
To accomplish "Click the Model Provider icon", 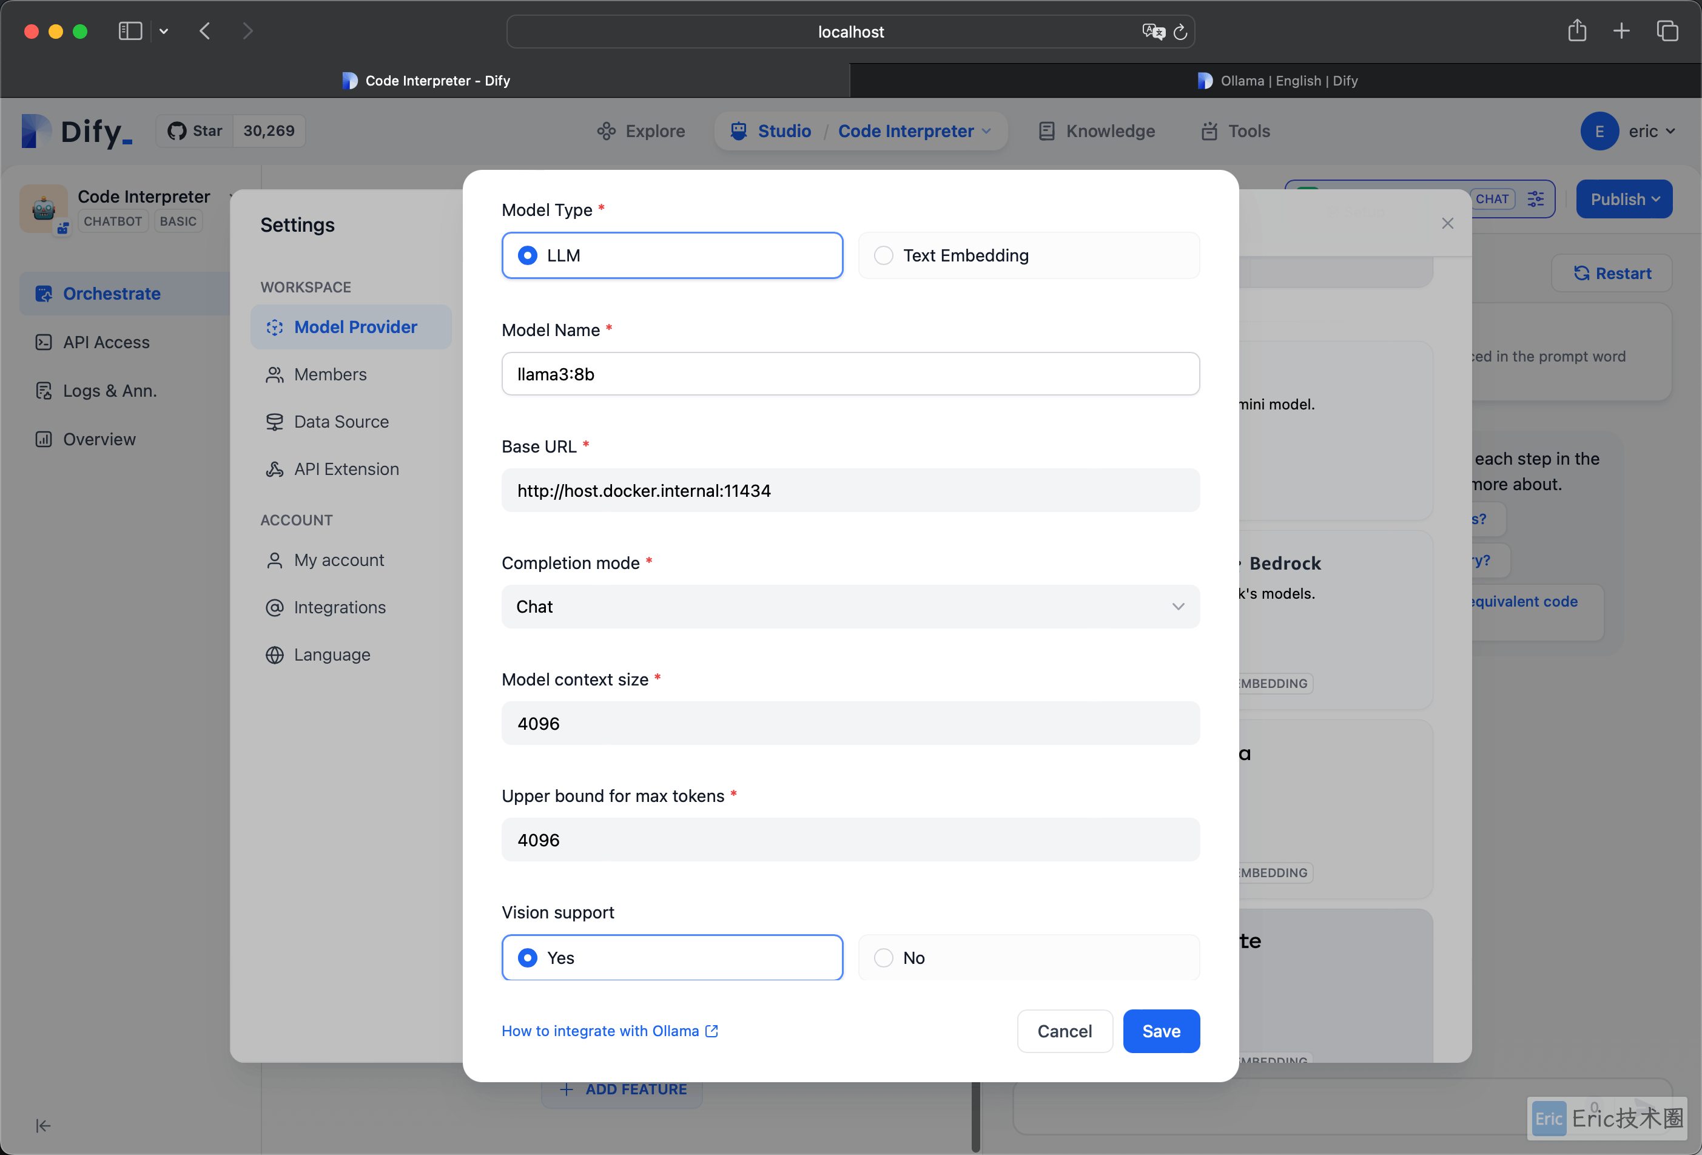I will (275, 328).
